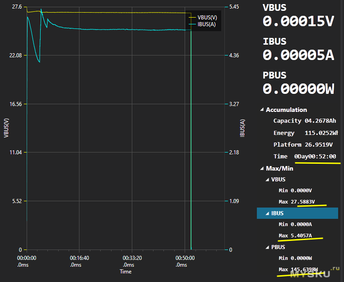Collapse the PBUS subsection under Max/Min
This screenshot has height=282, width=344.
[267, 247]
